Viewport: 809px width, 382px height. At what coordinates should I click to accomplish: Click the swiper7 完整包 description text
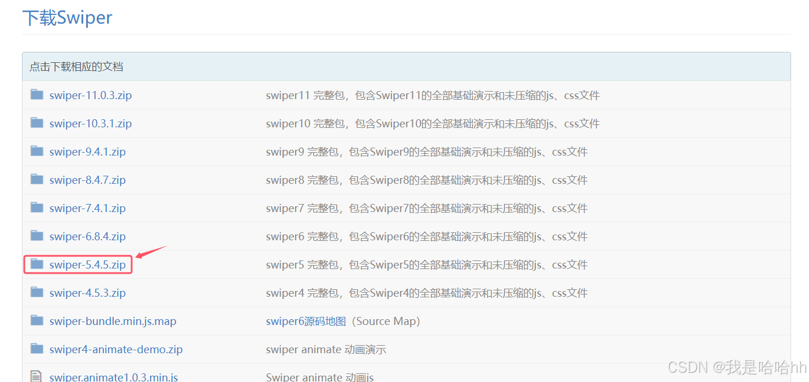click(427, 209)
